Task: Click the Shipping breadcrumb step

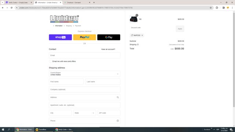Action: [x=69, y=26]
